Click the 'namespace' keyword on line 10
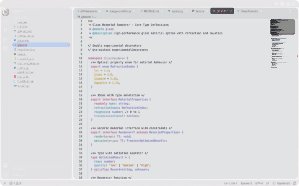The width and height of the screenshot is (299, 186). (x=95, y=58)
